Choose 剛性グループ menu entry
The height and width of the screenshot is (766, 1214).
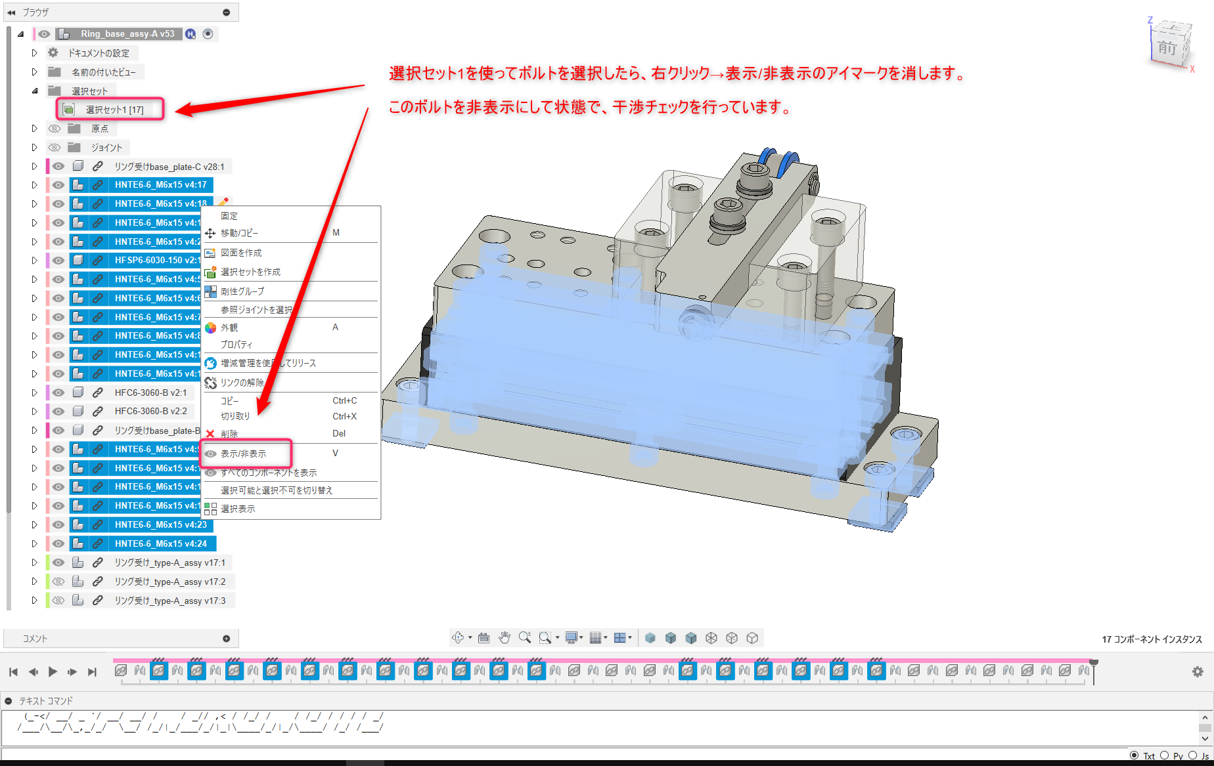tap(291, 291)
